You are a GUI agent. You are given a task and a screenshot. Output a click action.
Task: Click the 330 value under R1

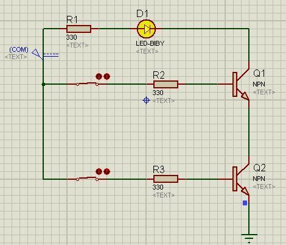point(72,37)
